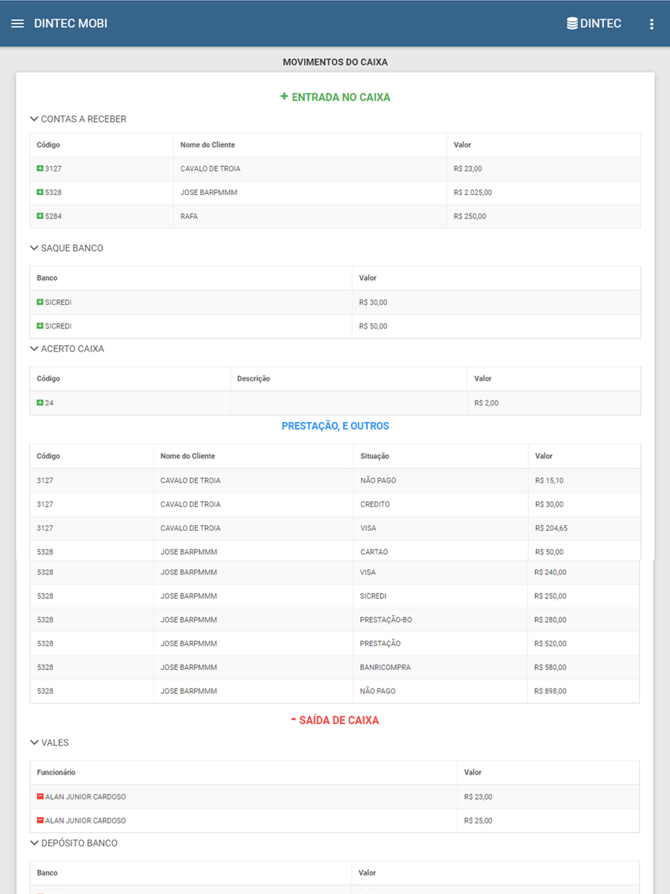670x894 pixels.
Task: Click the DINTEC MOBI app title
Action: click(70, 23)
